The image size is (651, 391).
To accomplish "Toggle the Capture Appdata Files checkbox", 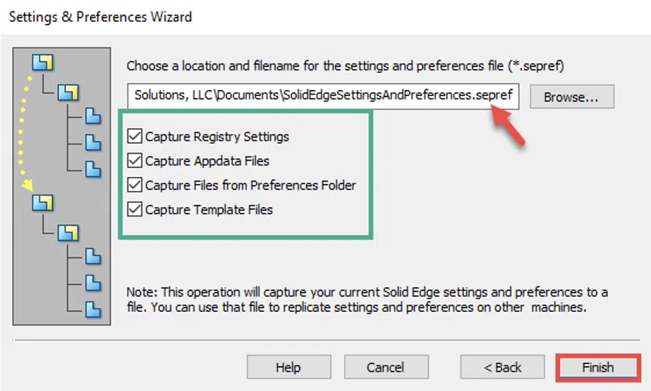I will pos(134,161).
